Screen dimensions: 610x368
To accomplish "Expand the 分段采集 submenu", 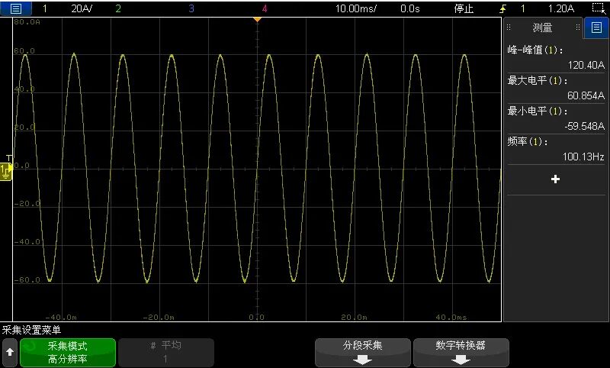I will click(x=363, y=352).
